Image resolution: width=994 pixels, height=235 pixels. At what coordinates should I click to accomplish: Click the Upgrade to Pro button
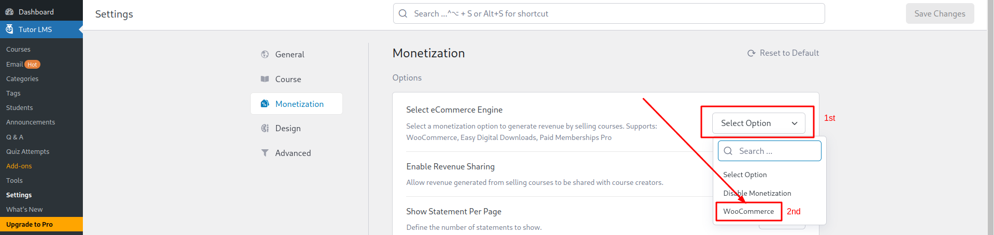point(41,224)
